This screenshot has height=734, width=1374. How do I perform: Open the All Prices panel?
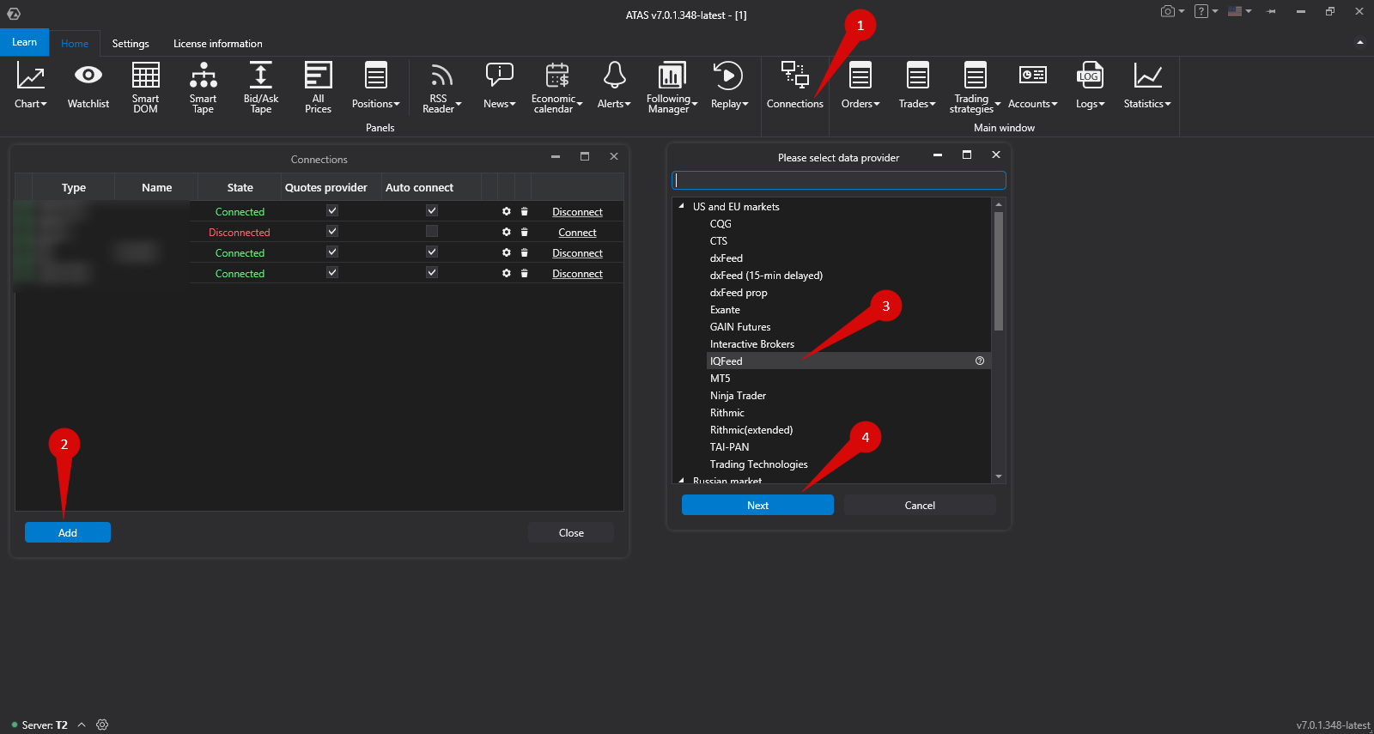coord(318,87)
